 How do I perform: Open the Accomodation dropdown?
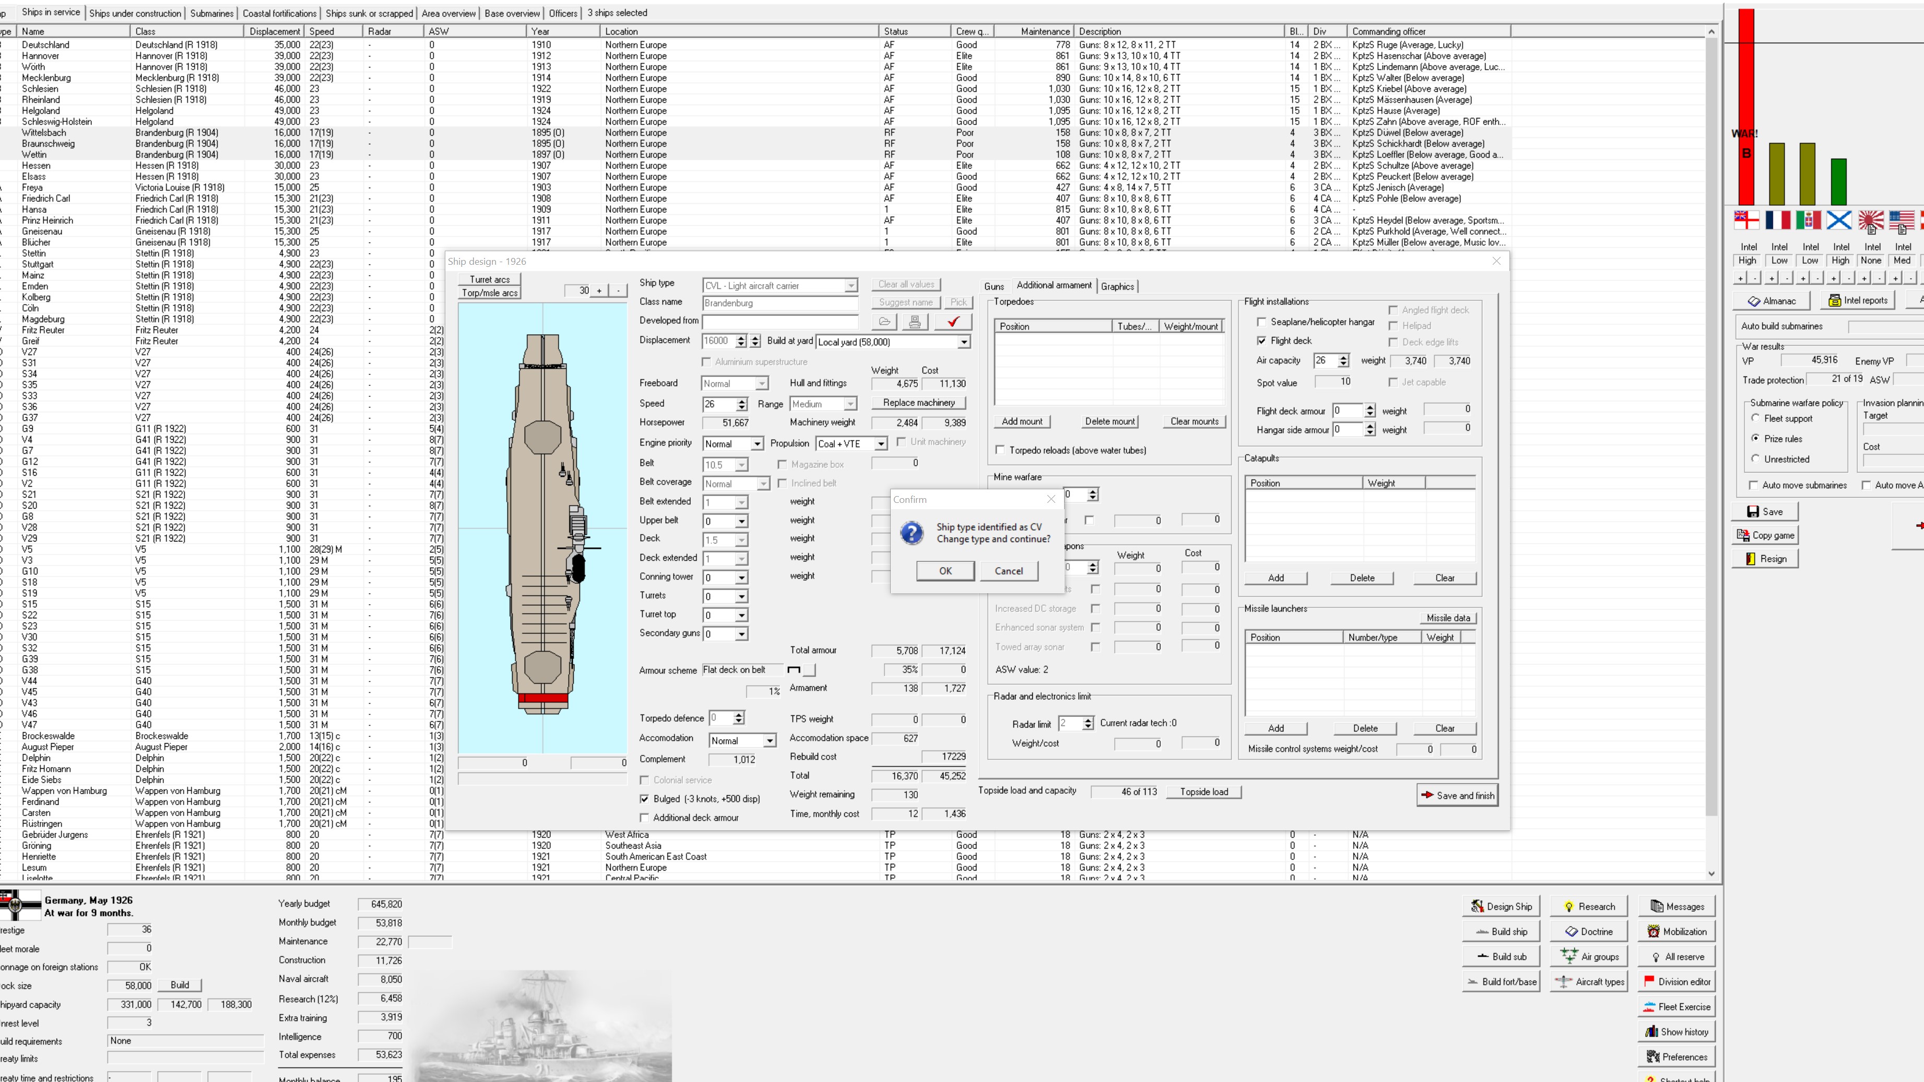pyautogui.click(x=769, y=740)
